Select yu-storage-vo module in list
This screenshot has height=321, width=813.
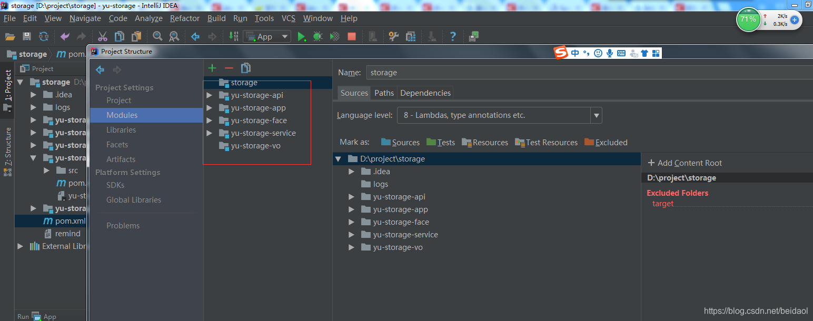tap(255, 146)
